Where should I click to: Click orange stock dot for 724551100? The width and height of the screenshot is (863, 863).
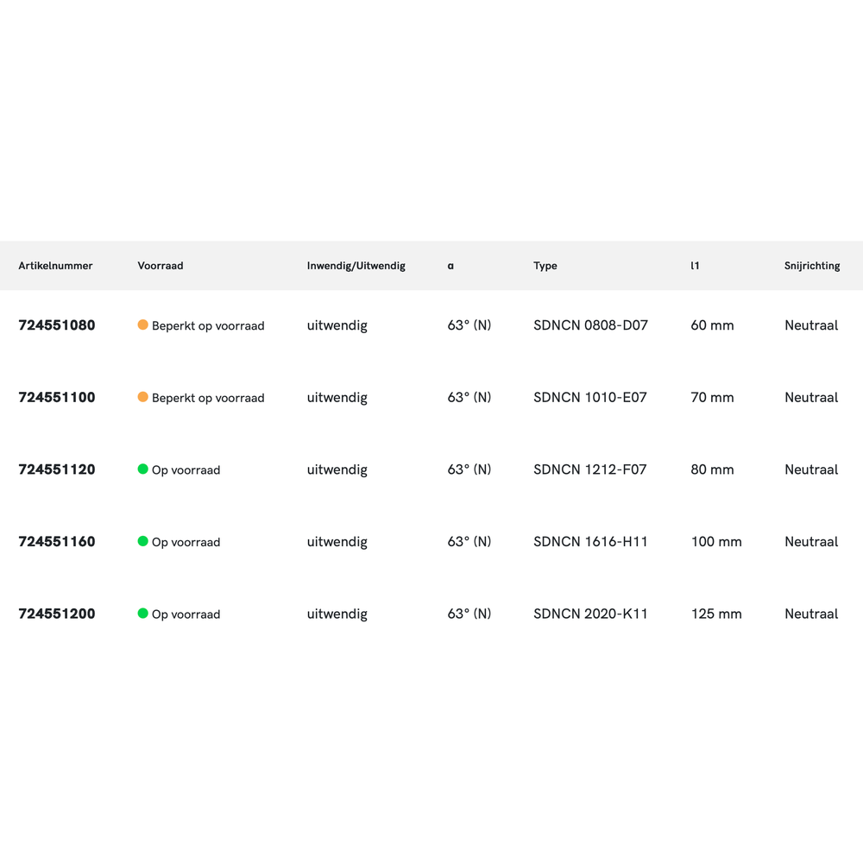(143, 397)
